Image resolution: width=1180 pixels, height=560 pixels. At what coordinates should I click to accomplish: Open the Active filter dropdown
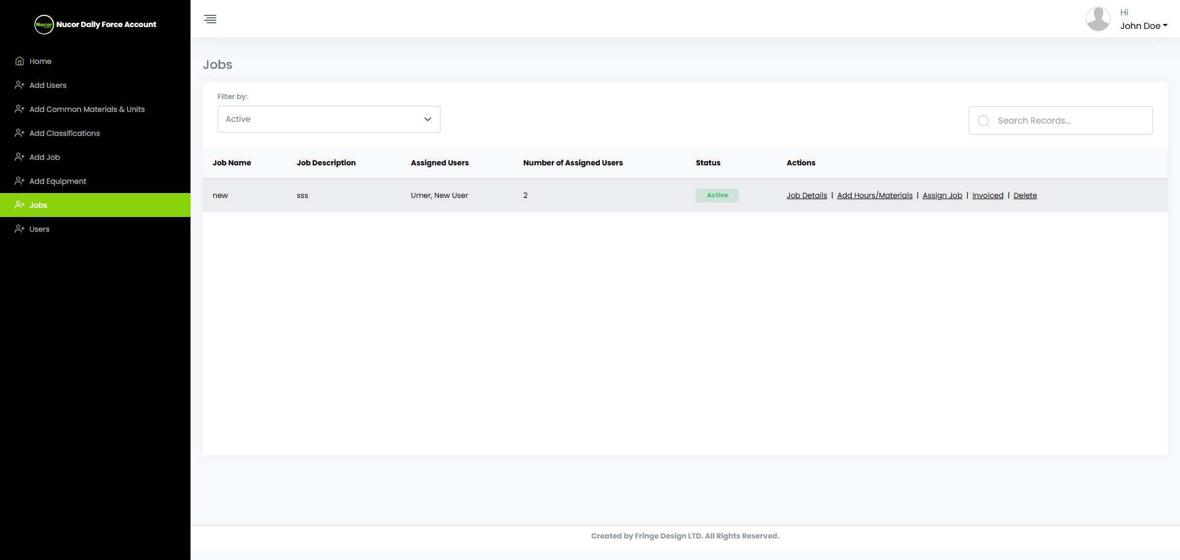point(329,119)
